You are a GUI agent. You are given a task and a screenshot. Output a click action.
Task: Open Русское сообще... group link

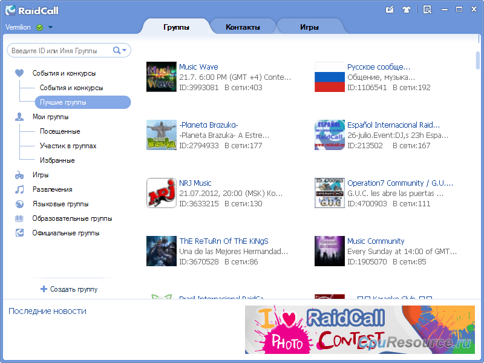pos(379,67)
